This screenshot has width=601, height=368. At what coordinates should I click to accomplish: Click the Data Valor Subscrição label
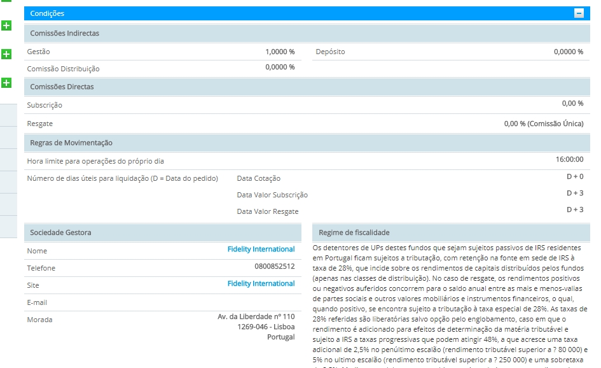pyautogui.click(x=272, y=195)
